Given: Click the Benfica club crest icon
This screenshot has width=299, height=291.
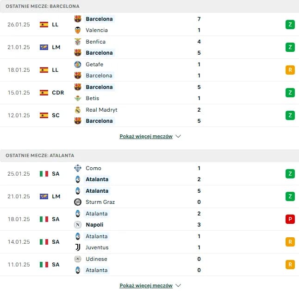Looking at the screenshot, I should (78, 42).
